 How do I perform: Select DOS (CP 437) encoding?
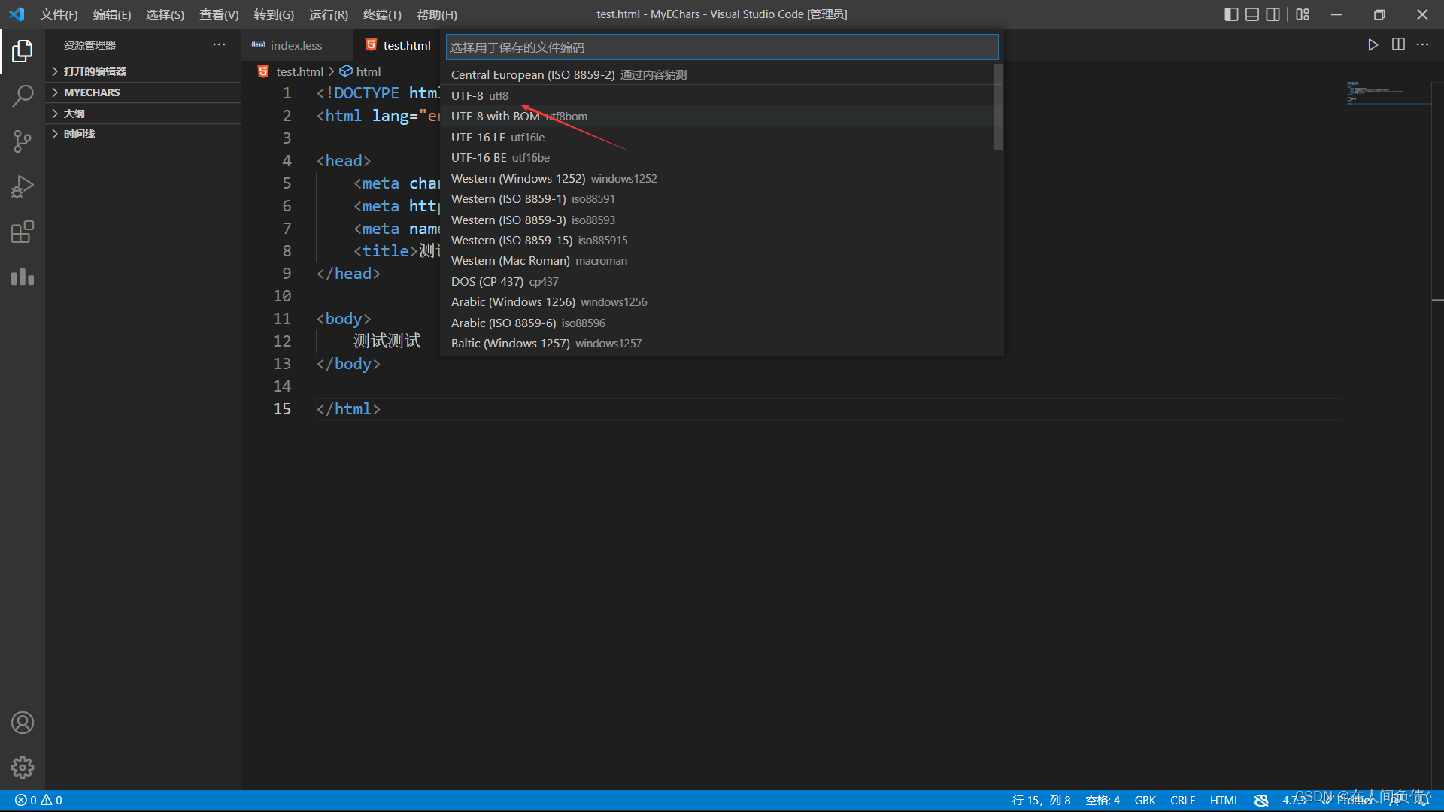click(718, 282)
